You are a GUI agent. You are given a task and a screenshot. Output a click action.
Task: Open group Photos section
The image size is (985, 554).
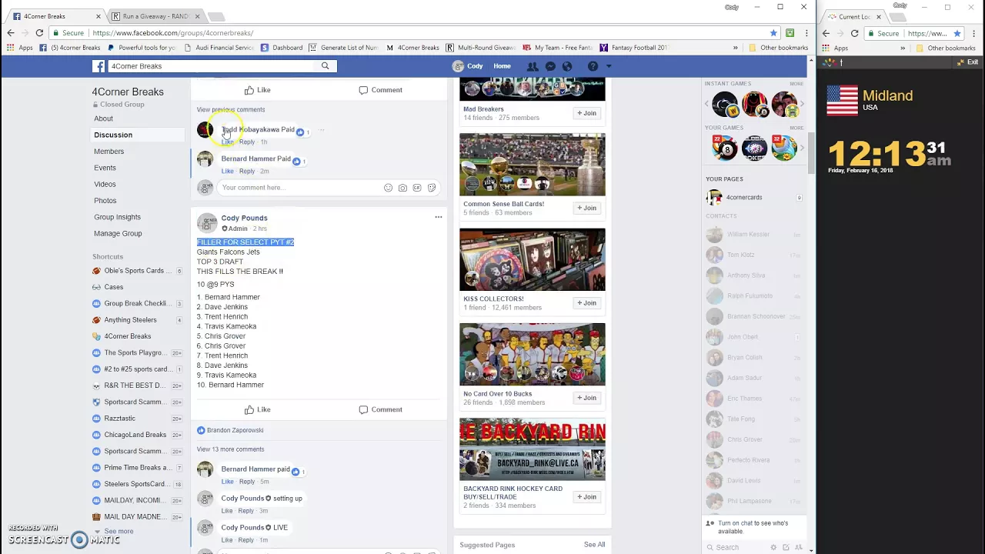pyautogui.click(x=105, y=201)
